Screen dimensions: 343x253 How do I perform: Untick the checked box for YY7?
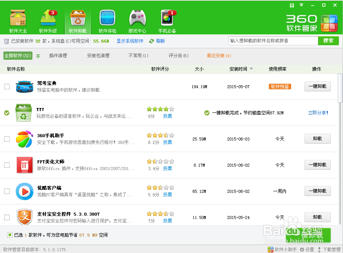tap(7, 113)
